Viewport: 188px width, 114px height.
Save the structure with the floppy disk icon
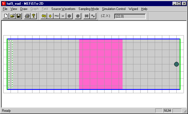coord(19,16)
